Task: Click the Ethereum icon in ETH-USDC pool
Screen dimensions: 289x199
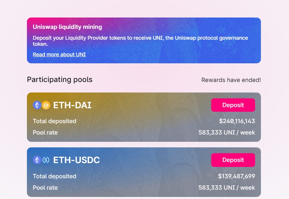Action: pos(37,160)
